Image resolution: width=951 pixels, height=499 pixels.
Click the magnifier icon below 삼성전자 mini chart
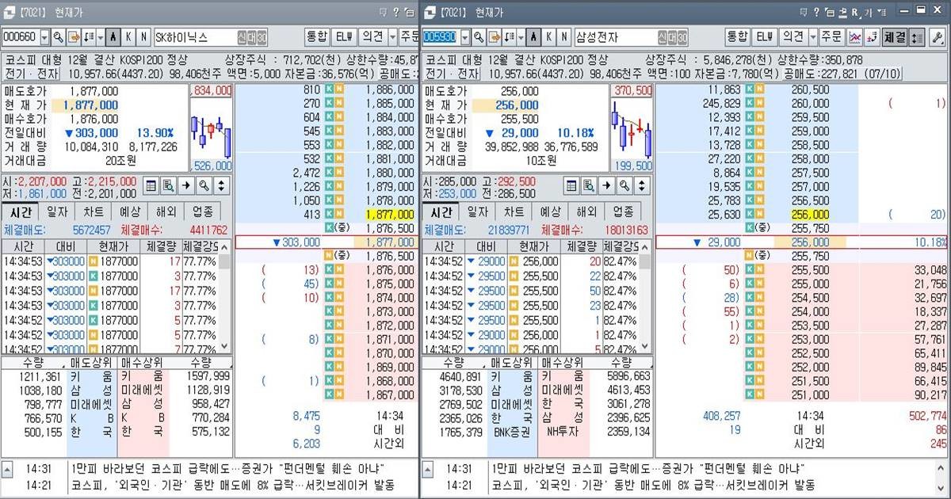pyautogui.click(x=624, y=185)
